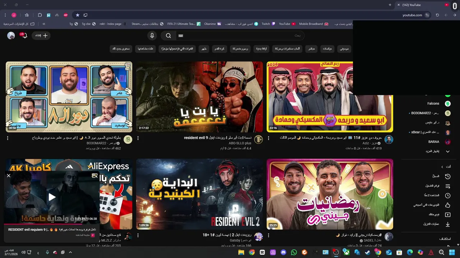Expand Show more (إظهار المزيد) subscriptions
Viewport: 460px width, 258px height.
click(x=437, y=151)
